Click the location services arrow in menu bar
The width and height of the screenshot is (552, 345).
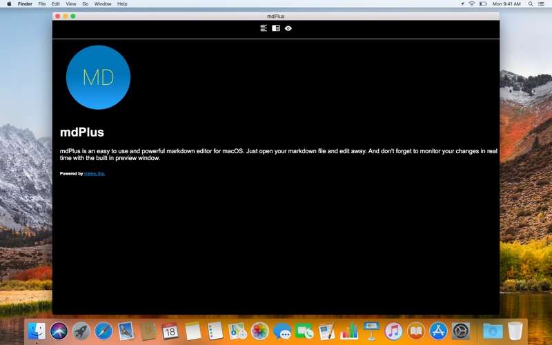(x=462, y=4)
